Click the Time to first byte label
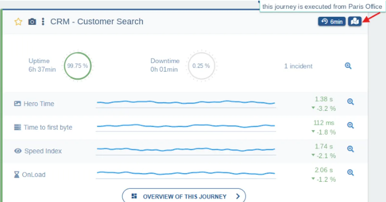Screen dimensions: 386x202 point(48,127)
